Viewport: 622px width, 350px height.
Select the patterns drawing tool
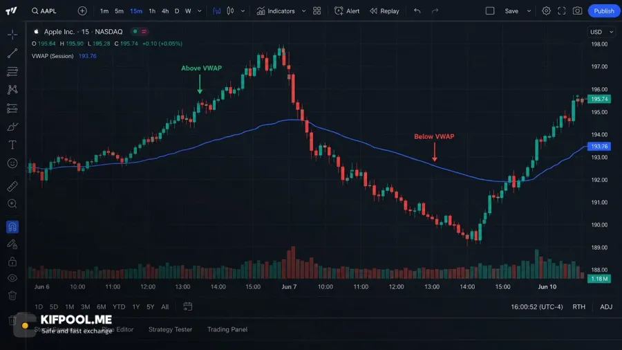pos(12,90)
